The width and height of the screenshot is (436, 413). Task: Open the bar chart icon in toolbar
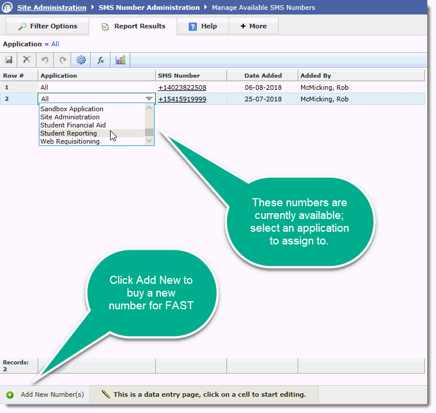click(x=120, y=60)
